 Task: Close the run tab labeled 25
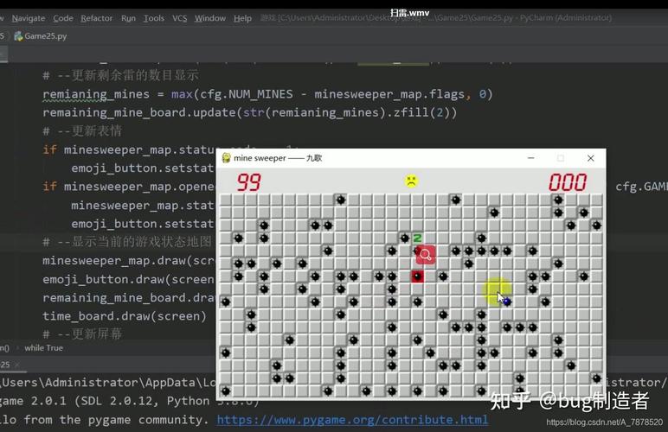[x=17, y=365]
